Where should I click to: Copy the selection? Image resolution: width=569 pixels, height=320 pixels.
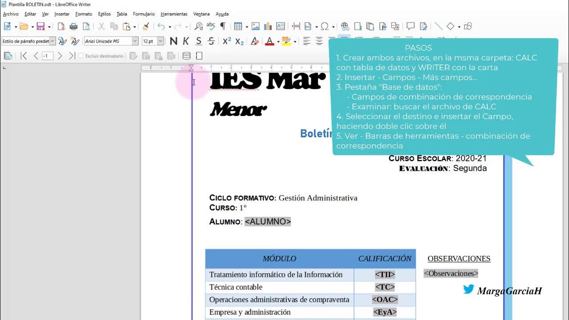[x=114, y=27]
